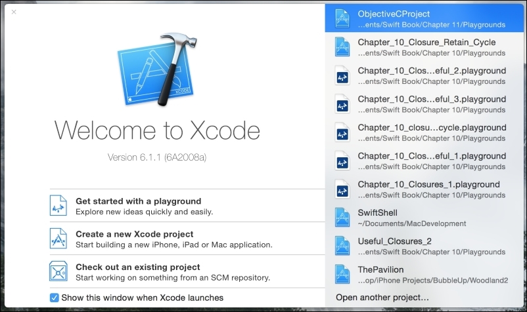The image size is (527, 312).
Task: Click the ObjectiveCProject project file icon
Action: pos(342,18)
